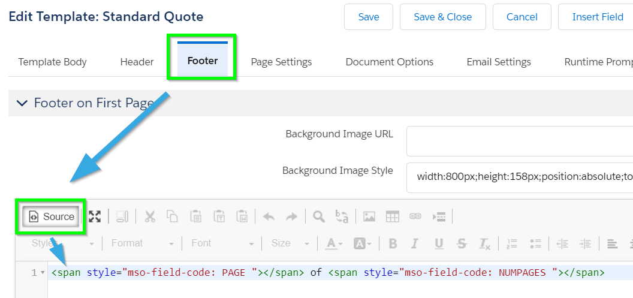Toggle Strikethrough formatting
The height and width of the screenshot is (298, 633).
(x=462, y=243)
